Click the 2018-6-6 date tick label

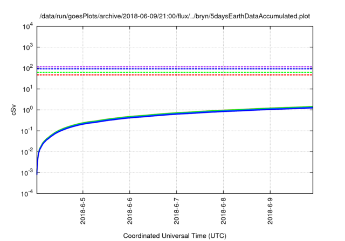130,211
